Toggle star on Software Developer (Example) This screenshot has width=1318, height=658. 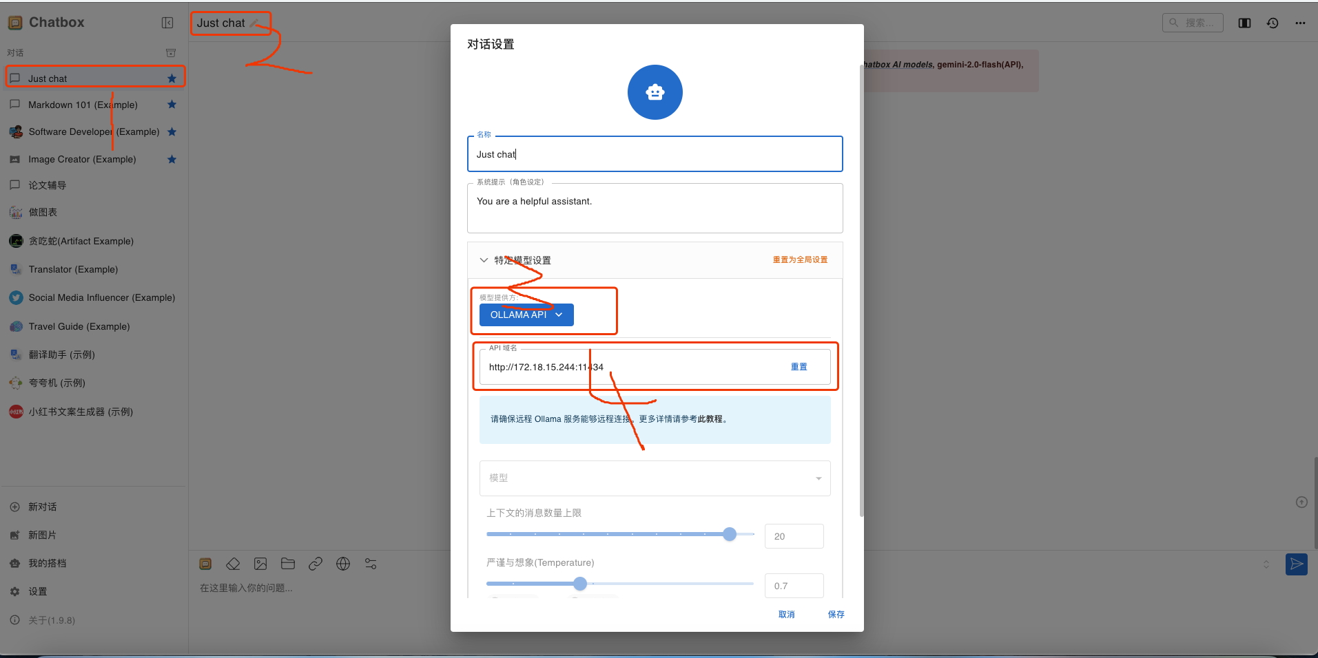click(172, 131)
